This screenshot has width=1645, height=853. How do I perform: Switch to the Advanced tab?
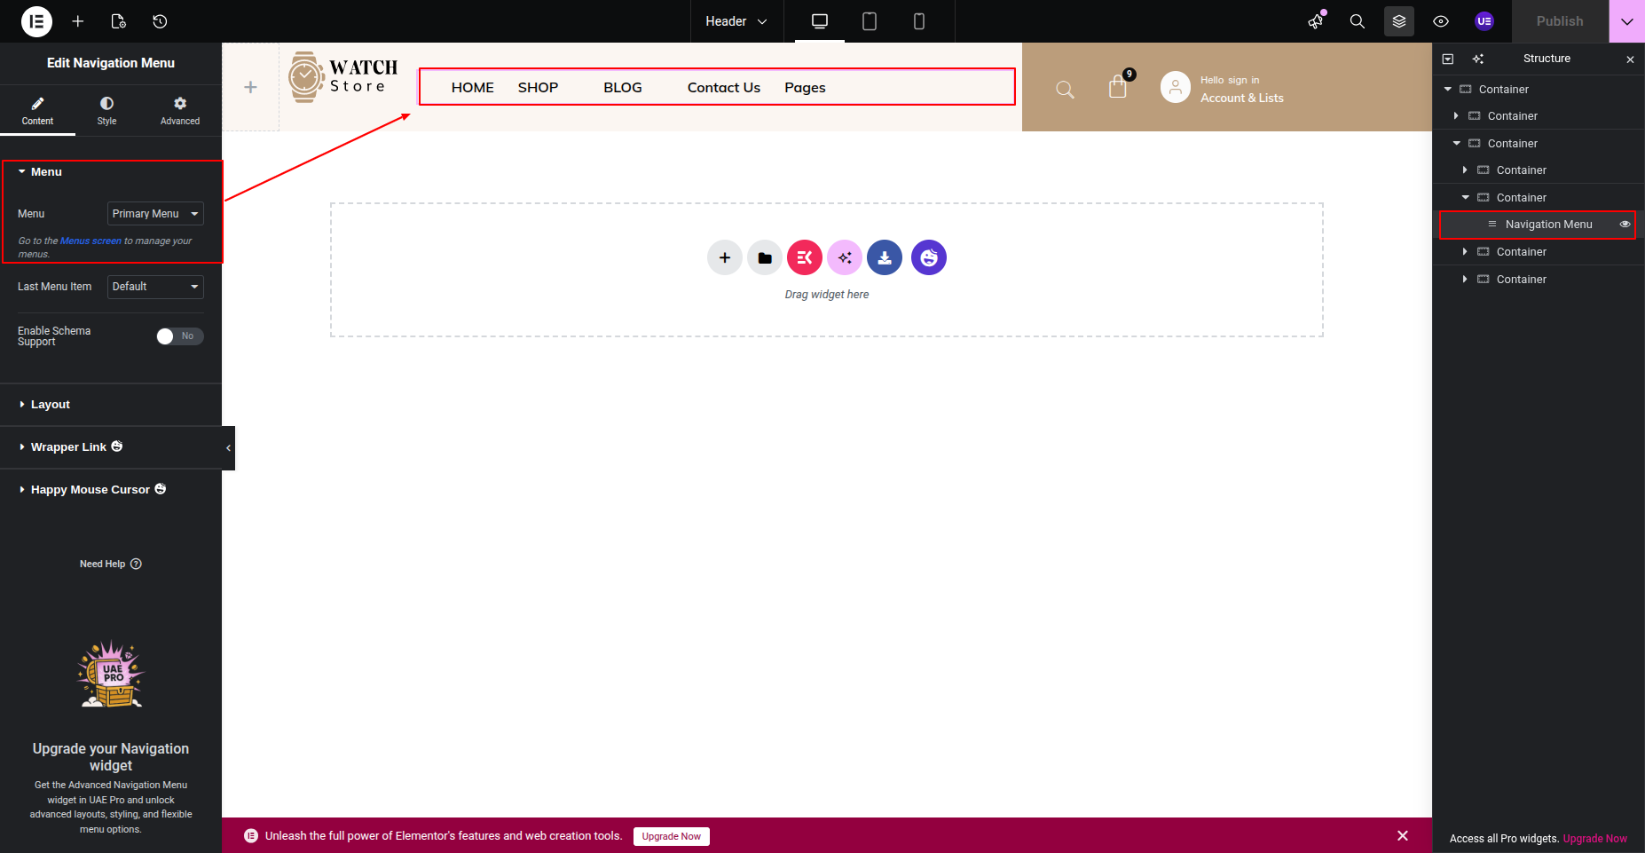tap(180, 111)
